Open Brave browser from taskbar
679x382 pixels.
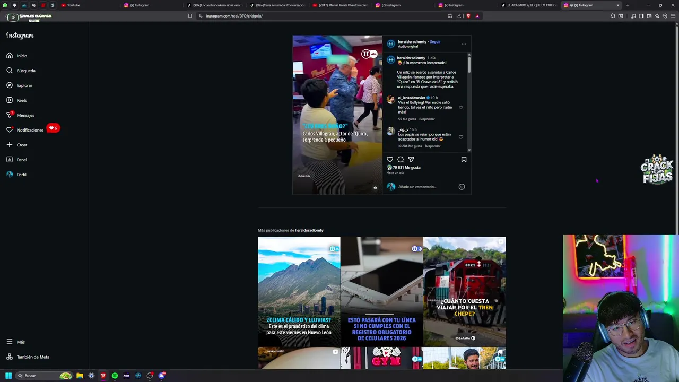[x=103, y=376]
